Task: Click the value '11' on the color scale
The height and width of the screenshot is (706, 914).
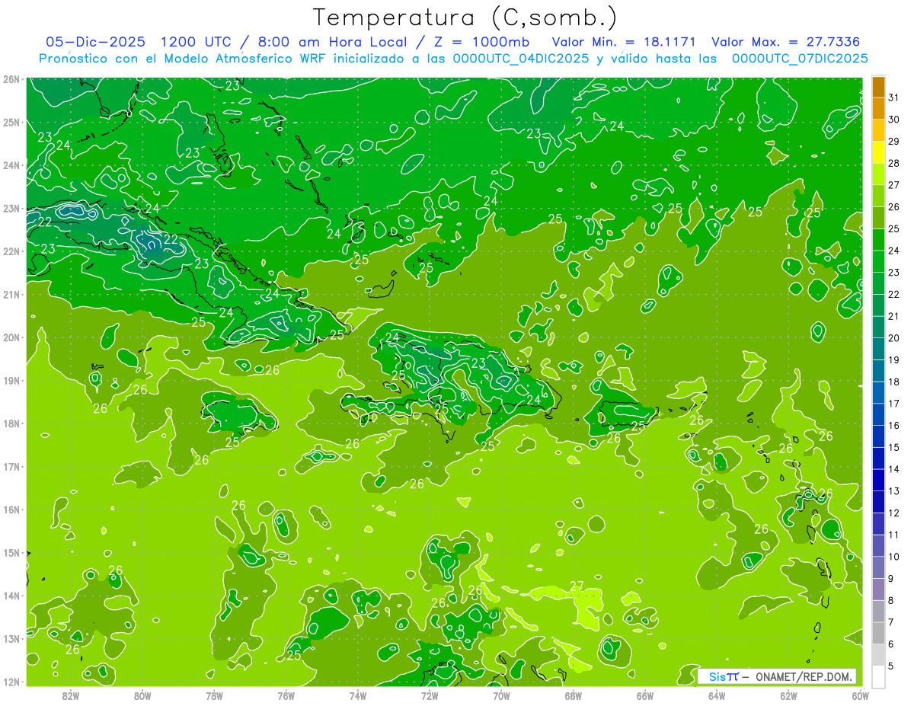Action: 894,535
